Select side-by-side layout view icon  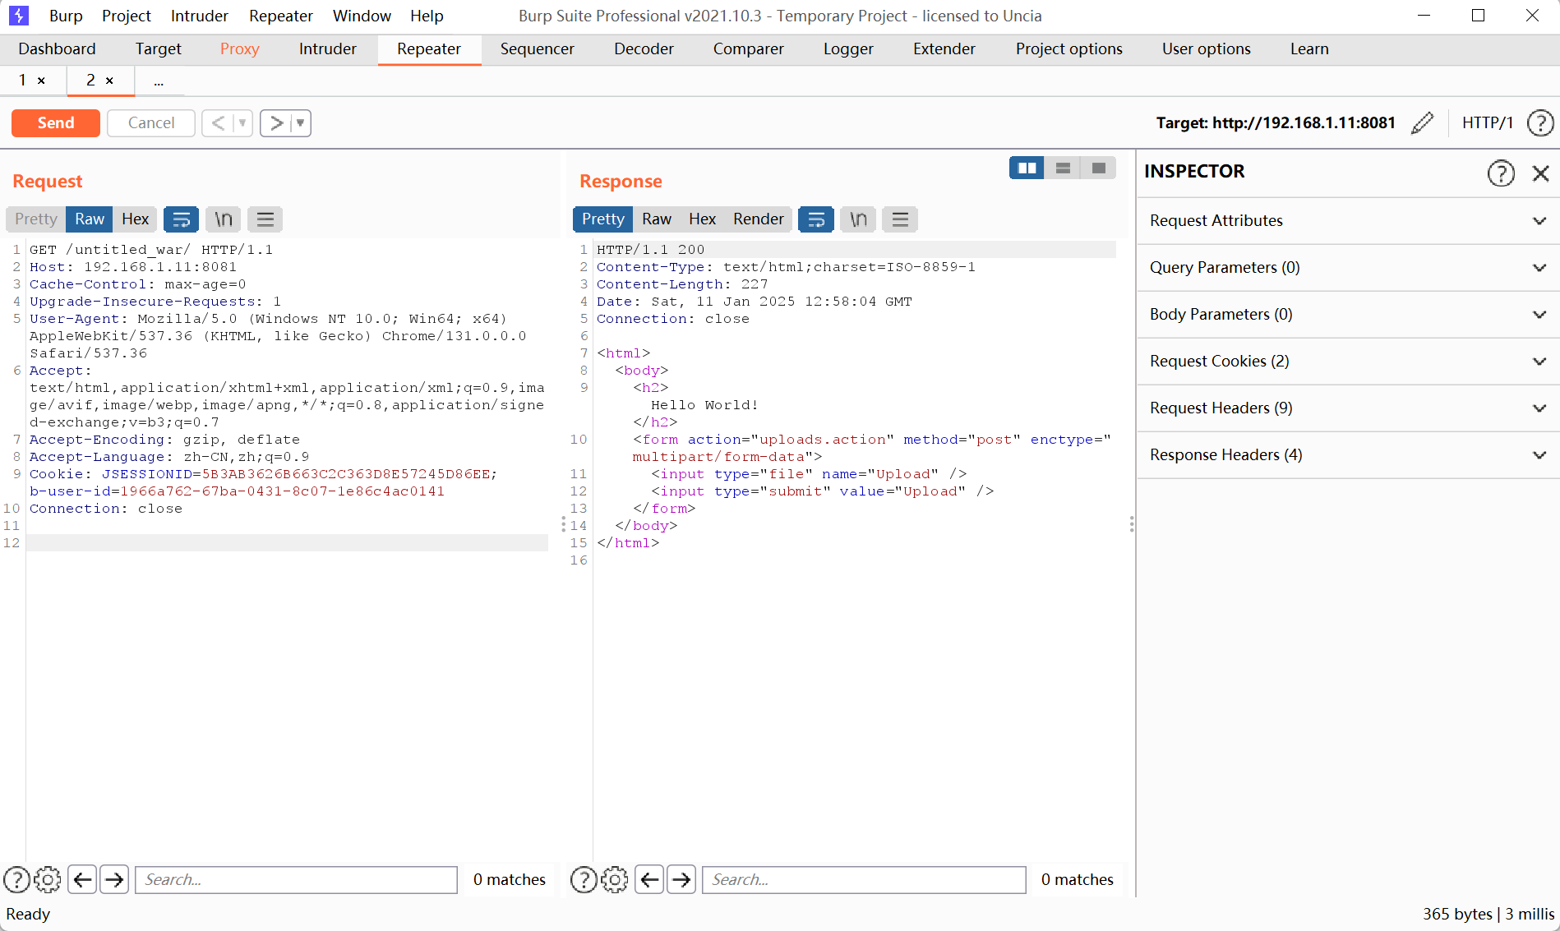pyautogui.click(x=1027, y=168)
